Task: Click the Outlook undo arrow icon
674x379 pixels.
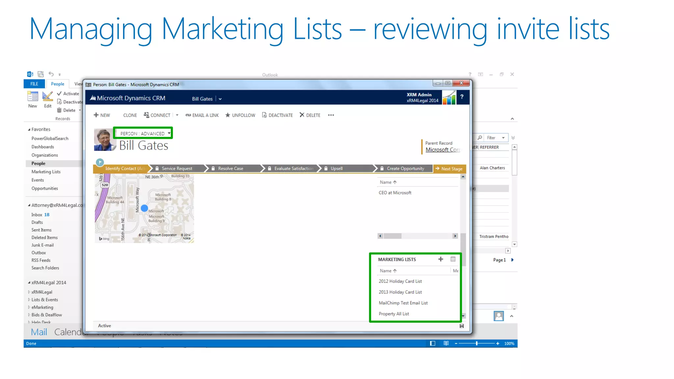Action: pyautogui.click(x=51, y=74)
